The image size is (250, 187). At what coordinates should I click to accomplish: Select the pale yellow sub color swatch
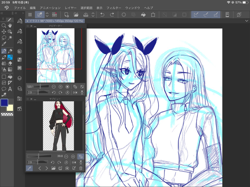click(x=10, y=108)
